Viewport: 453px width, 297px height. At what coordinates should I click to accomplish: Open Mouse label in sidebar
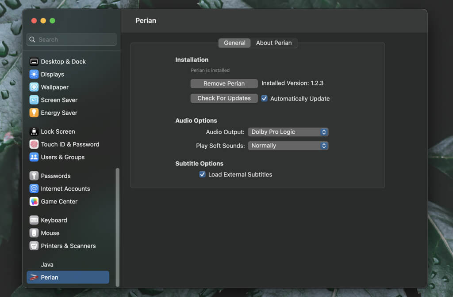50,233
